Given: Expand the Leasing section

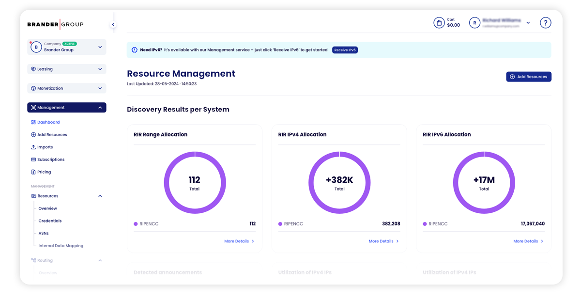Looking at the screenshot, I should pyautogui.click(x=66, y=69).
